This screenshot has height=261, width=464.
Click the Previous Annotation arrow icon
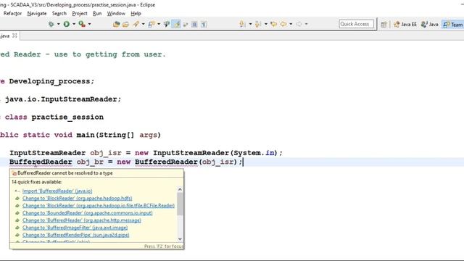(258, 24)
